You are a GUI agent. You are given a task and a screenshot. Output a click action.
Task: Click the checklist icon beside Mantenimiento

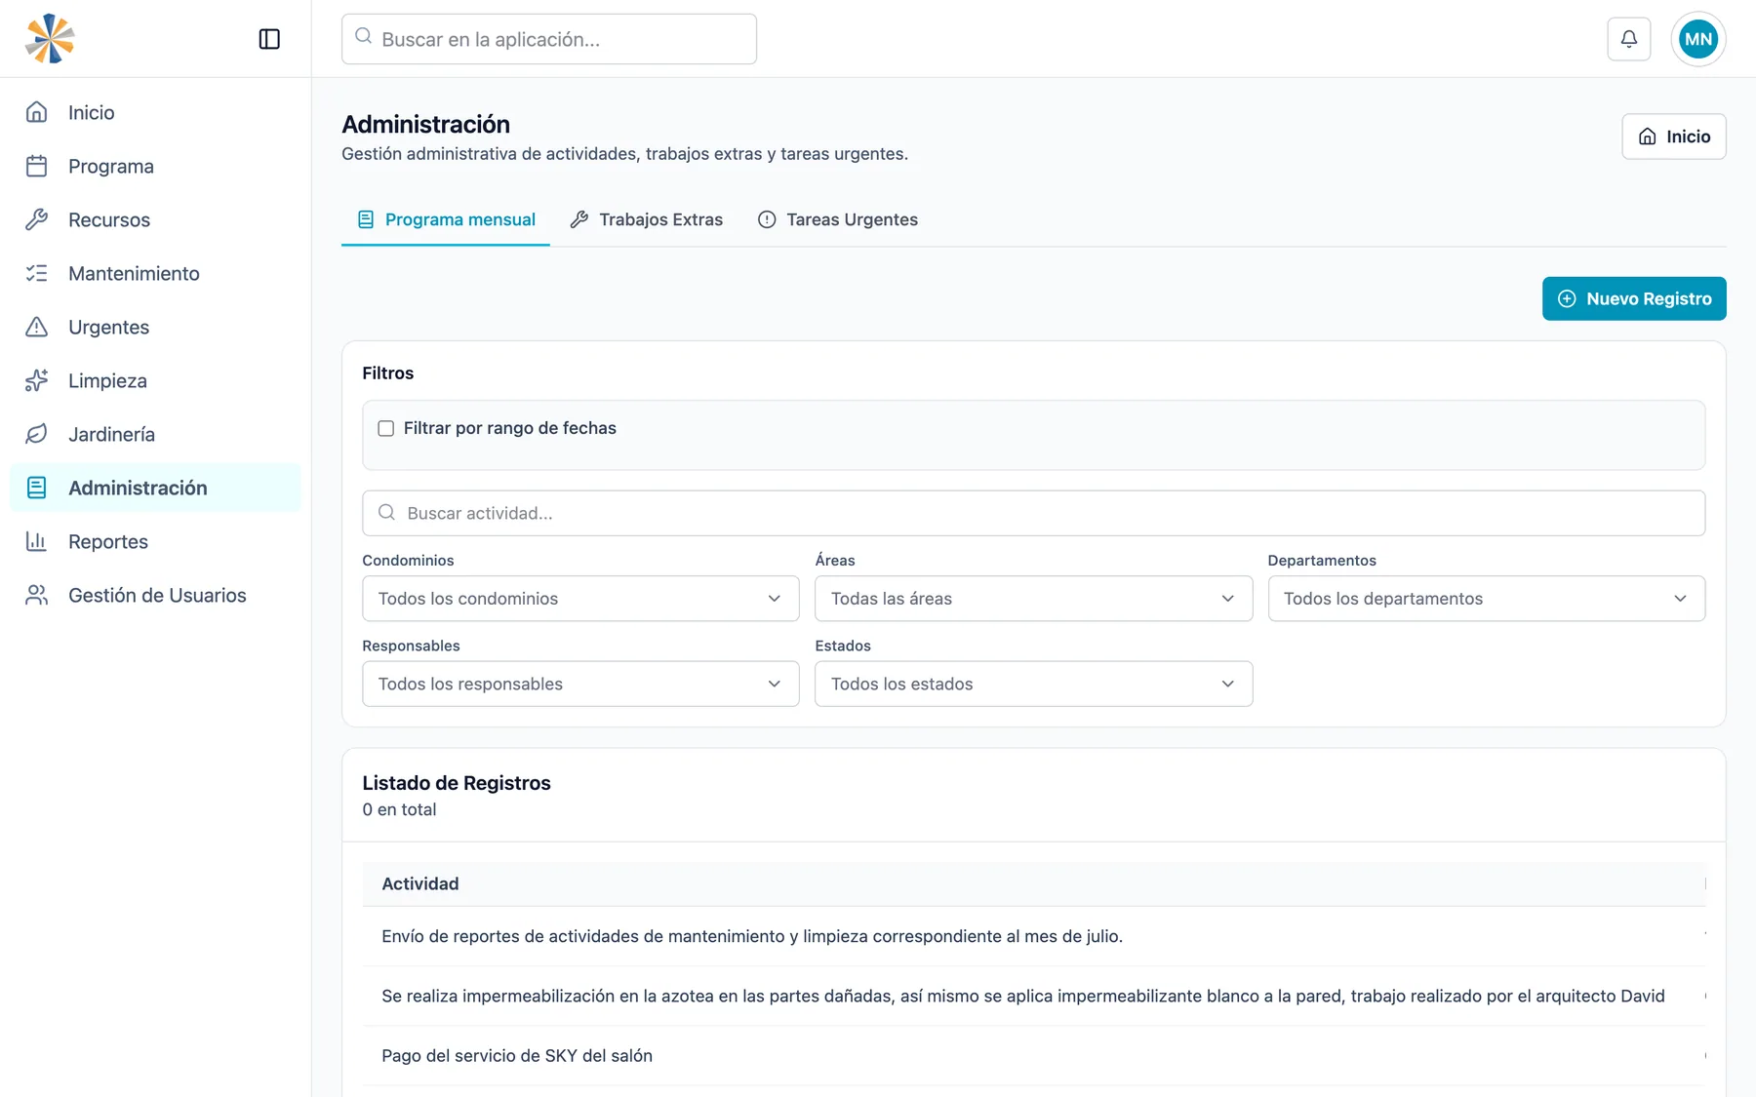[37, 273]
